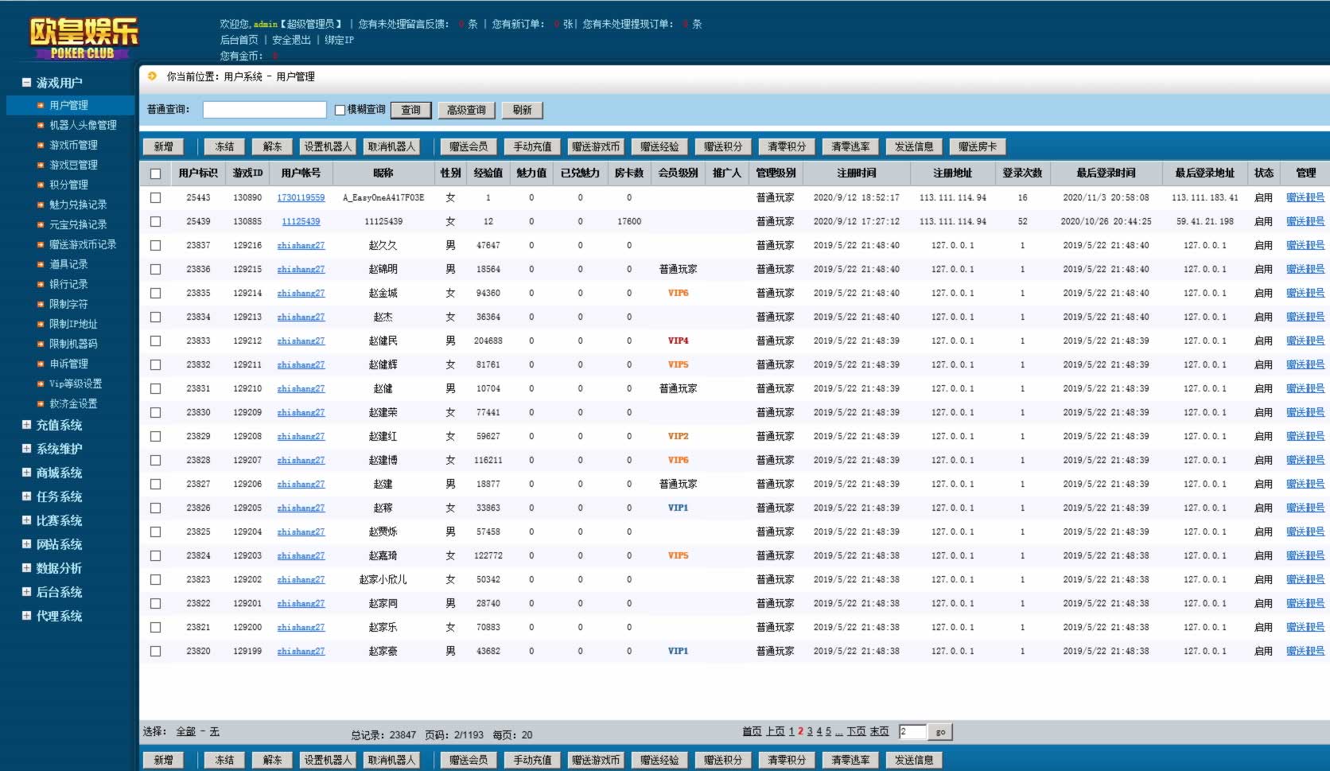This screenshot has width=1330, height=771.
Task: Click the bullet icon beside 游戏币管理
Action: pyautogui.click(x=41, y=145)
